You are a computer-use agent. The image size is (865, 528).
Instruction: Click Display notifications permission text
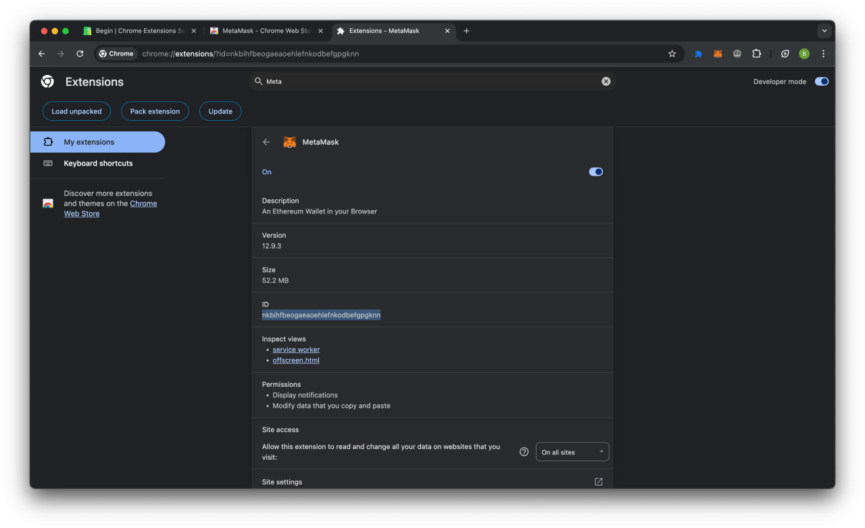click(305, 395)
